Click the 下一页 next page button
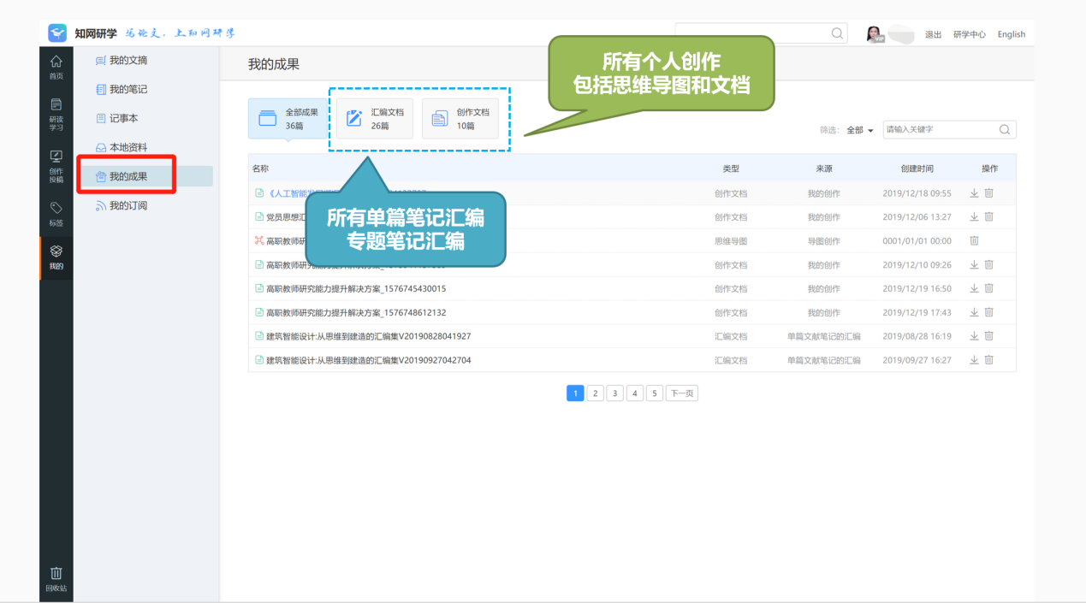 [x=682, y=393]
